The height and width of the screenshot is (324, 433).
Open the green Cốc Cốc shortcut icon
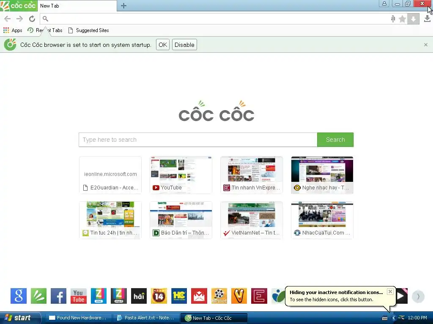point(38,296)
